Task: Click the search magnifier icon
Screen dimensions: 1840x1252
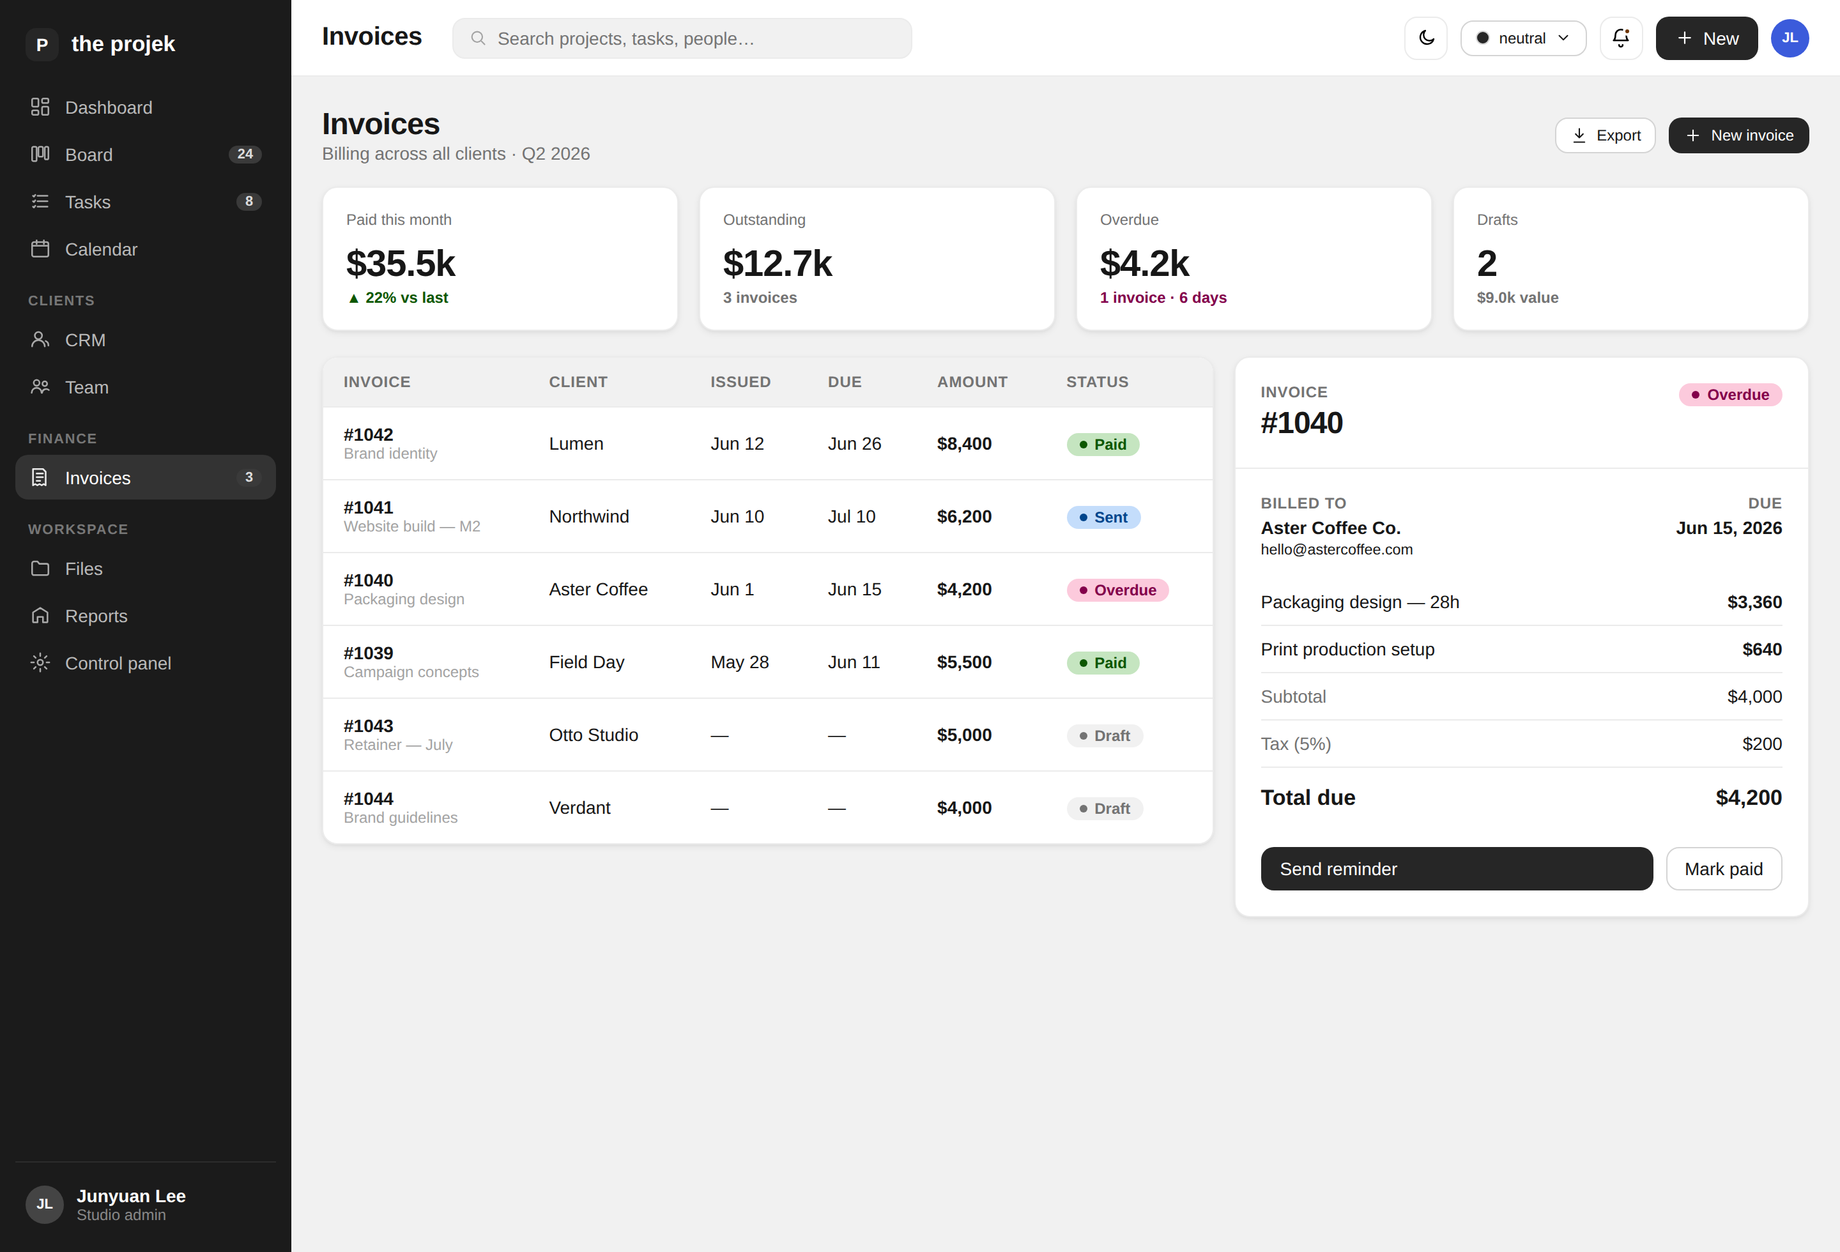Action: [479, 38]
